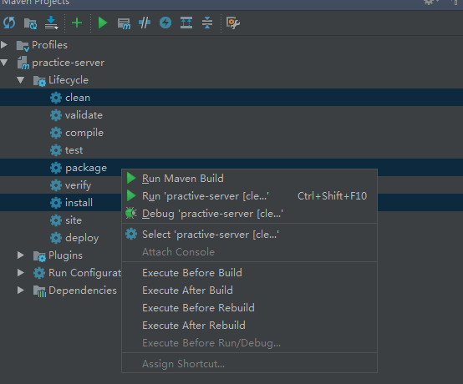Click green Run Maven Build toolbar arrow
Viewport: 463px width, 384px height.
pyautogui.click(x=103, y=23)
